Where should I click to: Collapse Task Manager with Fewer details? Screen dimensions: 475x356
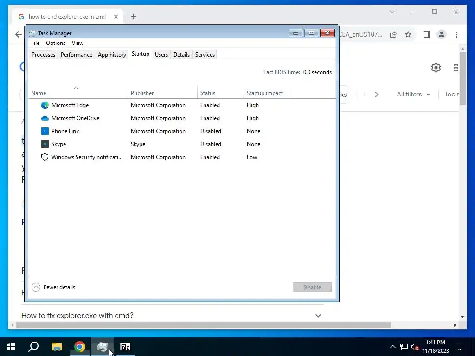54,287
